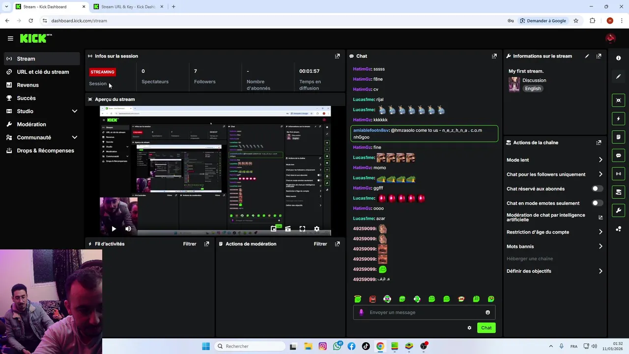Open Définir des objectifs

point(554,271)
